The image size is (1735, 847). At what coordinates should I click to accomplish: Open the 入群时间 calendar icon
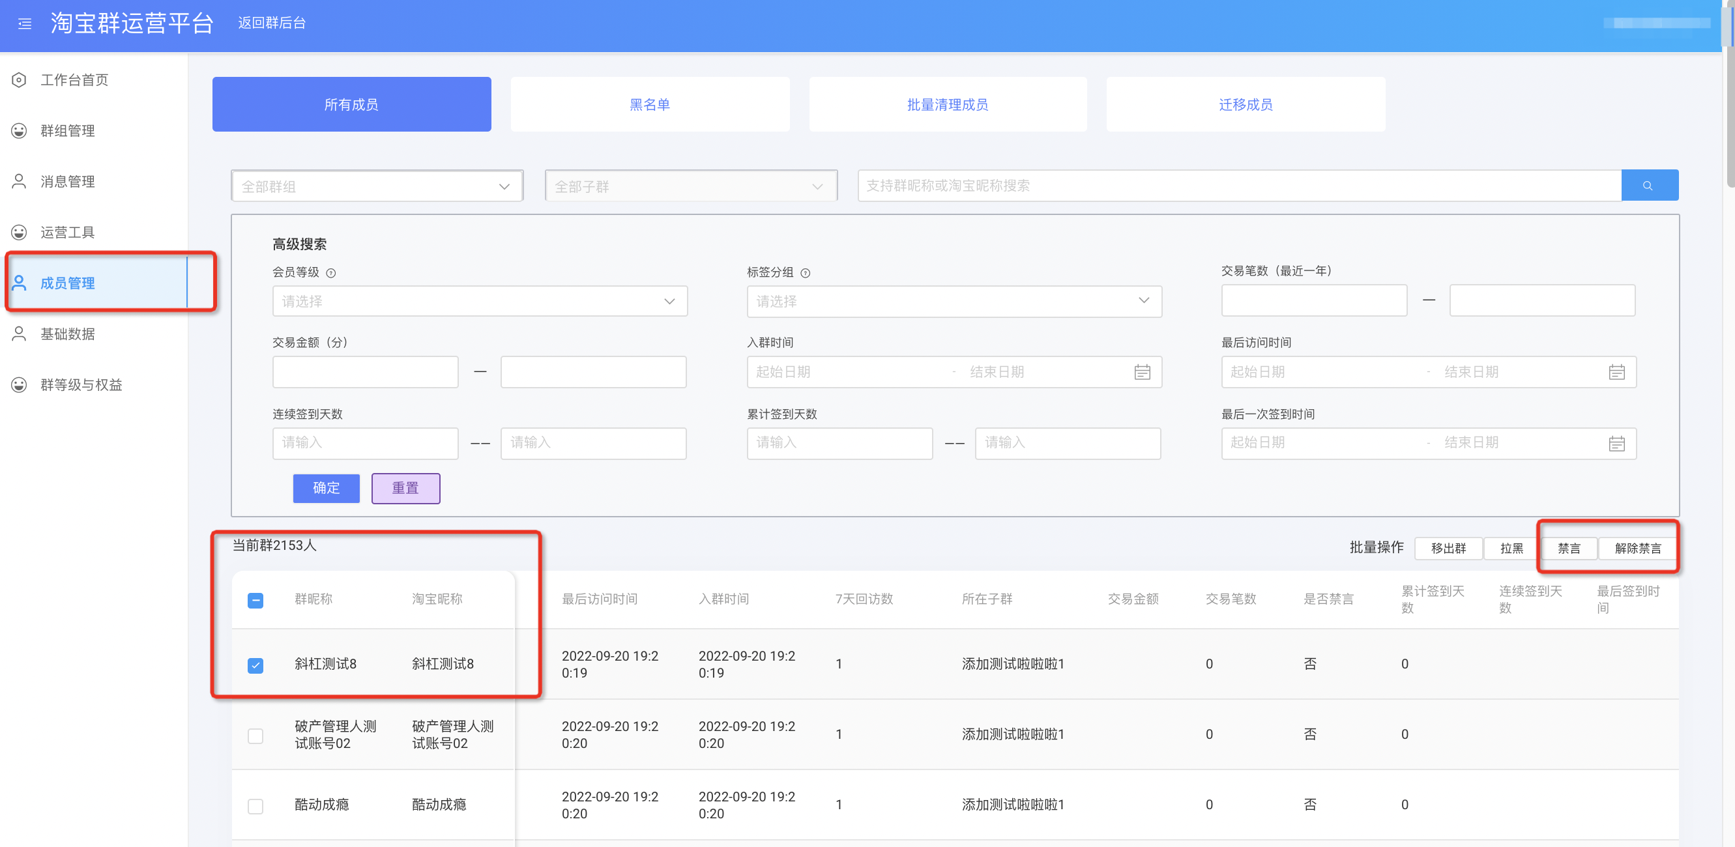point(1143,372)
